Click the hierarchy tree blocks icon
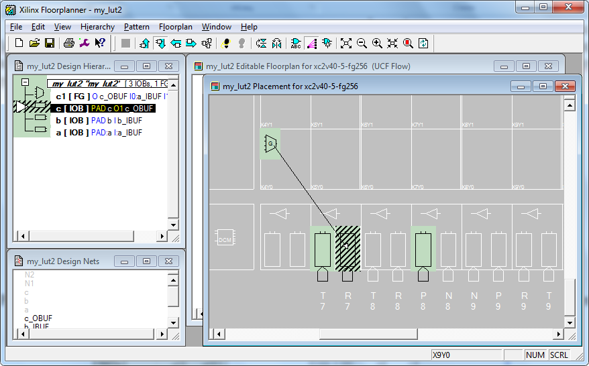Screen dimensions: 589x366 207,44
